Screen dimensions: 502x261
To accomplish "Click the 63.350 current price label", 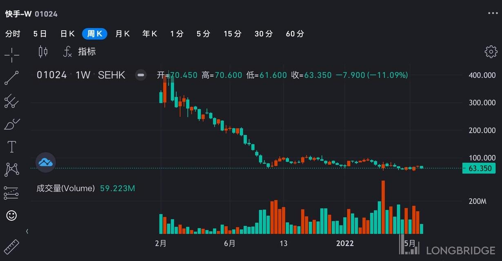I will pos(479,168).
